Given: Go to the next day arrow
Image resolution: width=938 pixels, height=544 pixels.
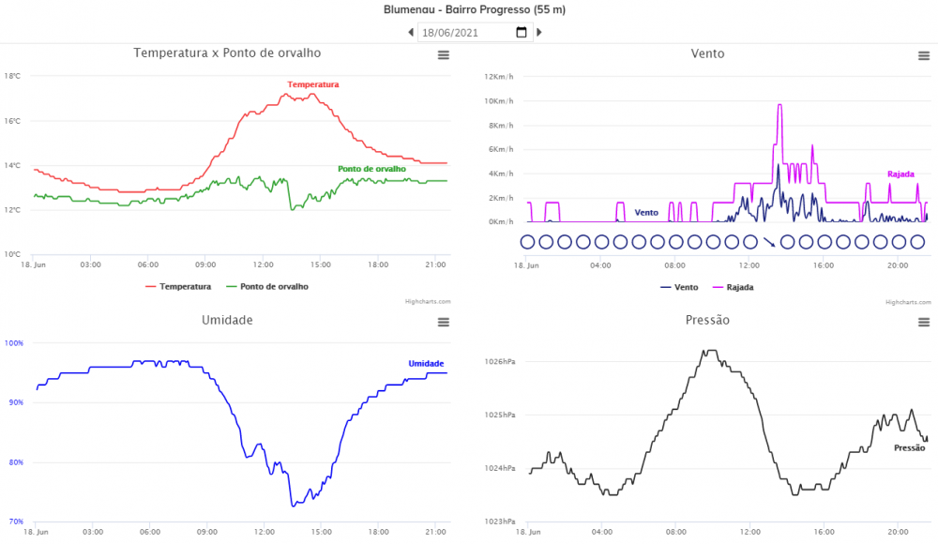Looking at the screenshot, I should pyautogui.click(x=539, y=33).
